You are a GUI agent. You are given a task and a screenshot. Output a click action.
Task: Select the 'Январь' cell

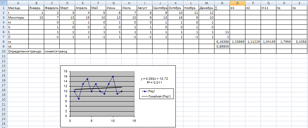36,8
